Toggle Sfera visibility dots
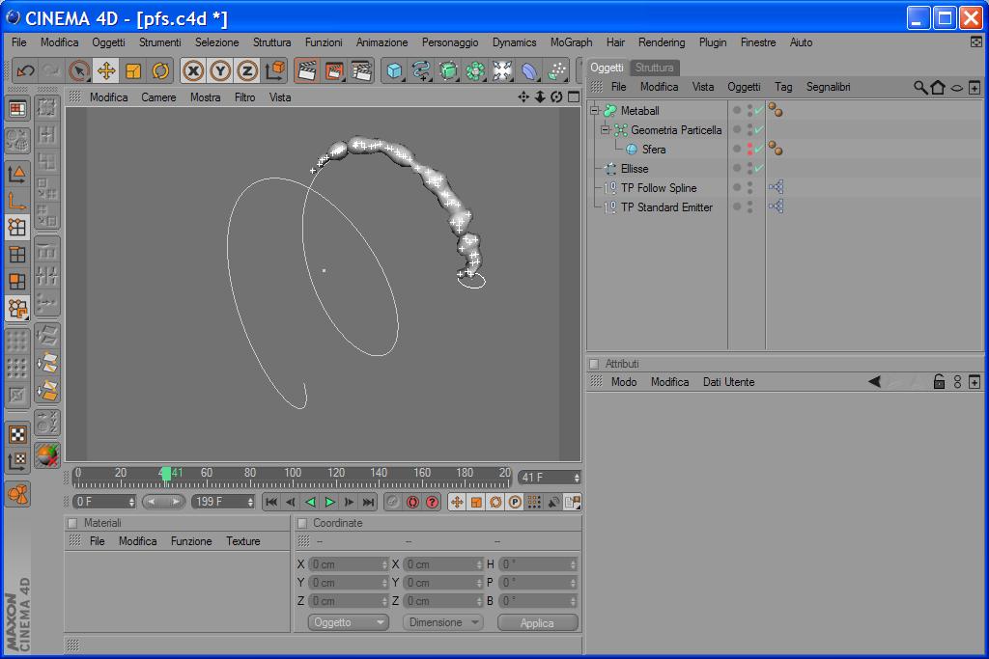Image resolution: width=989 pixels, height=659 pixels. coord(749,150)
